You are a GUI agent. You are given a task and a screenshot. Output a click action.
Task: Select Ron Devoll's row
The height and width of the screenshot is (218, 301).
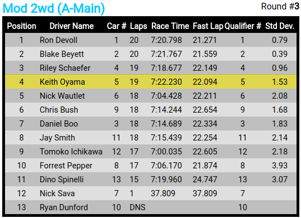[151, 40]
